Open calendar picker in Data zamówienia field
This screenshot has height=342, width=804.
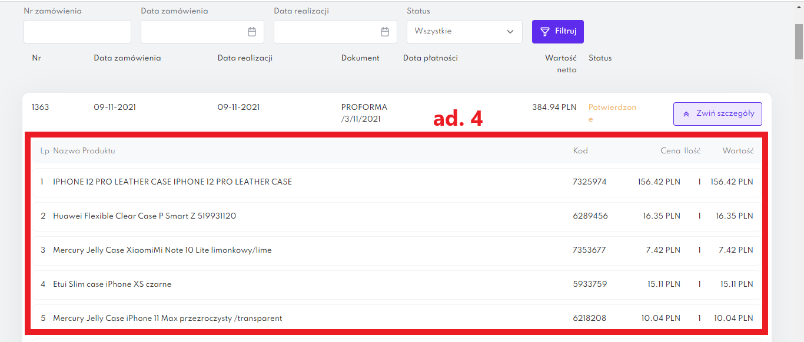252,32
